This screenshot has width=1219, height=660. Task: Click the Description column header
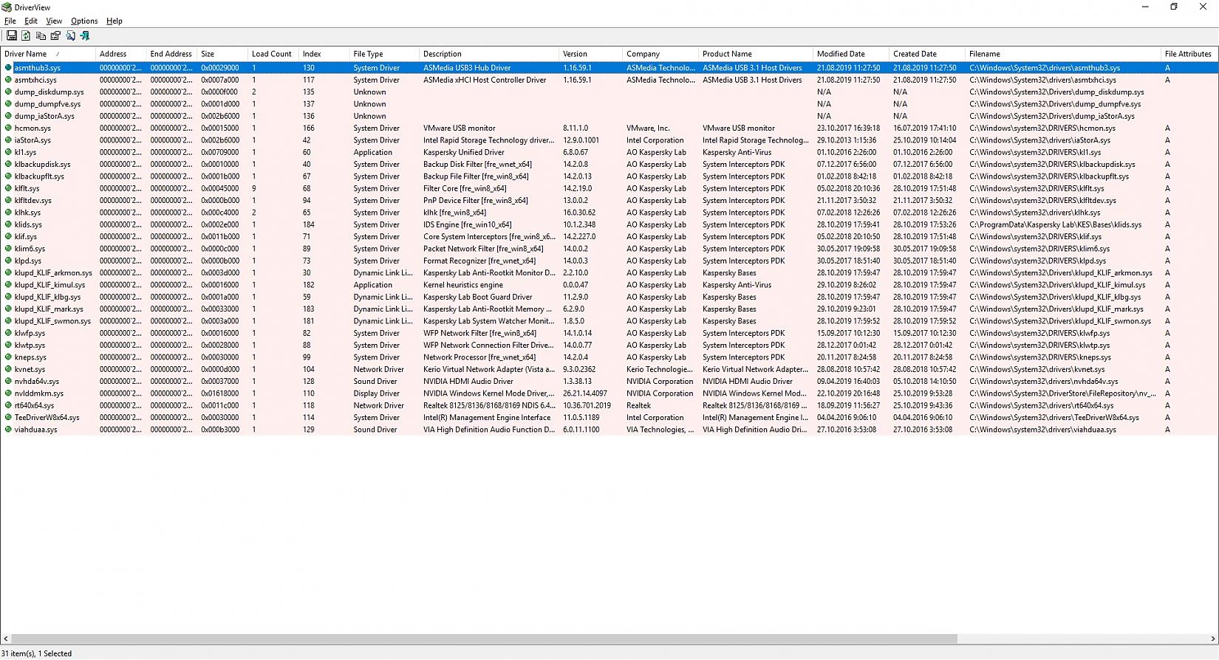tap(489, 54)
